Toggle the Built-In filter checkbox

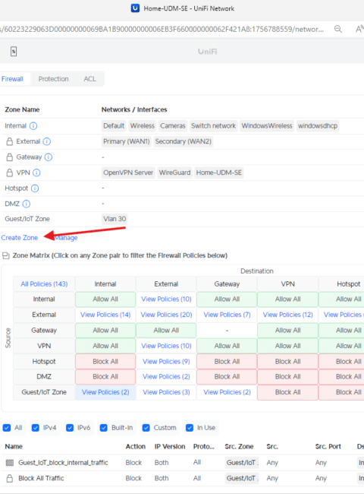click(x=104, y=428)
